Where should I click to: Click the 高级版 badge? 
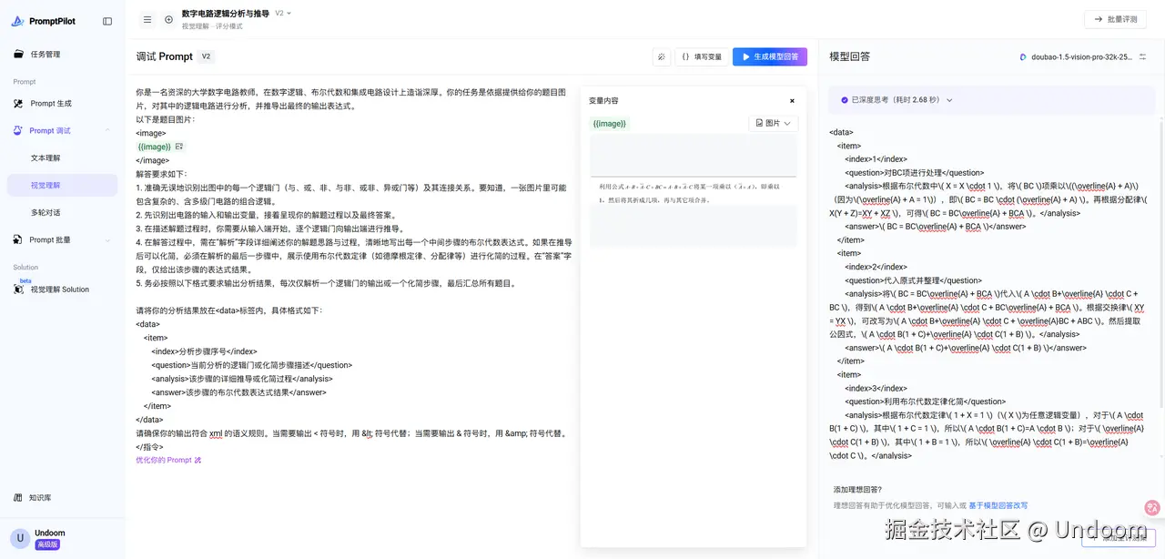coord(47,544)
